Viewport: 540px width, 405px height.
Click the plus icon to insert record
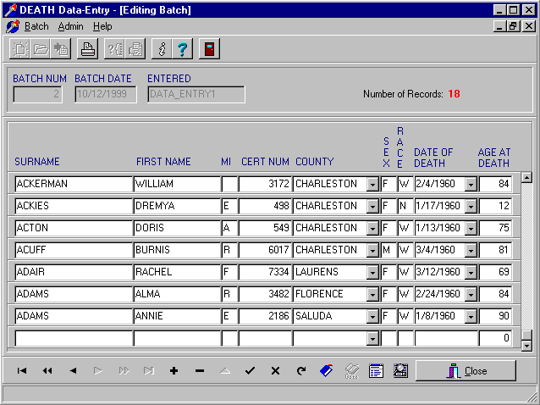click(x=174, y=371)
